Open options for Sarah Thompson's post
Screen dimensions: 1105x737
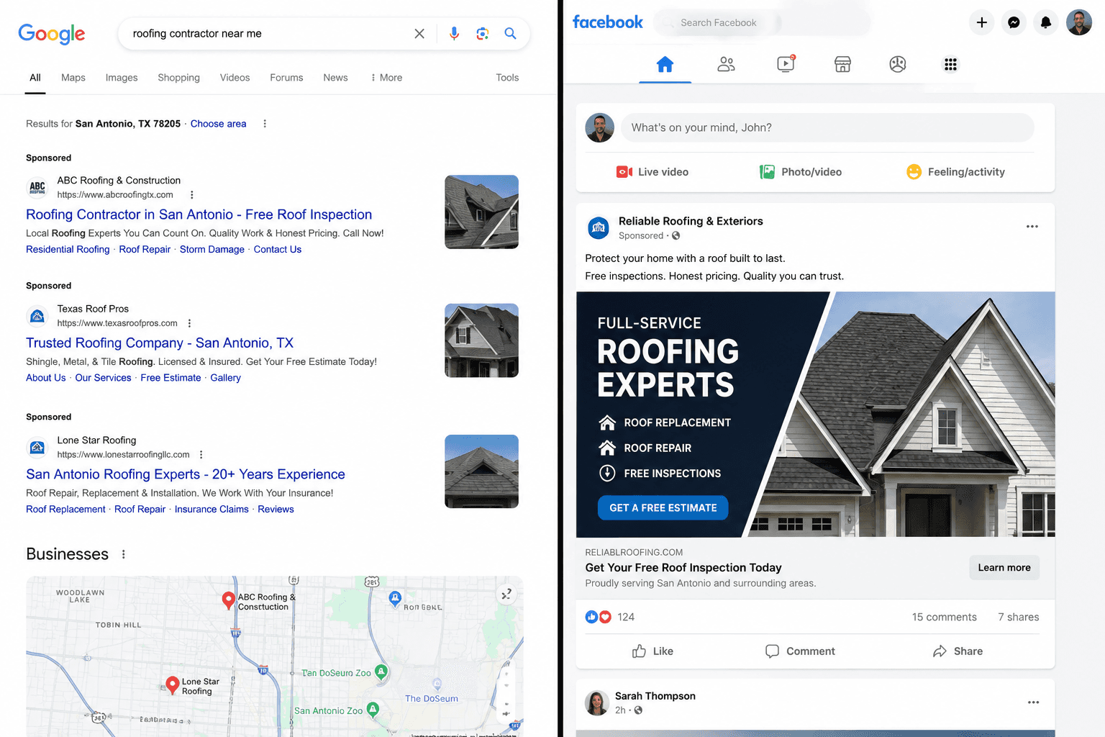(x=1033, y=702)
